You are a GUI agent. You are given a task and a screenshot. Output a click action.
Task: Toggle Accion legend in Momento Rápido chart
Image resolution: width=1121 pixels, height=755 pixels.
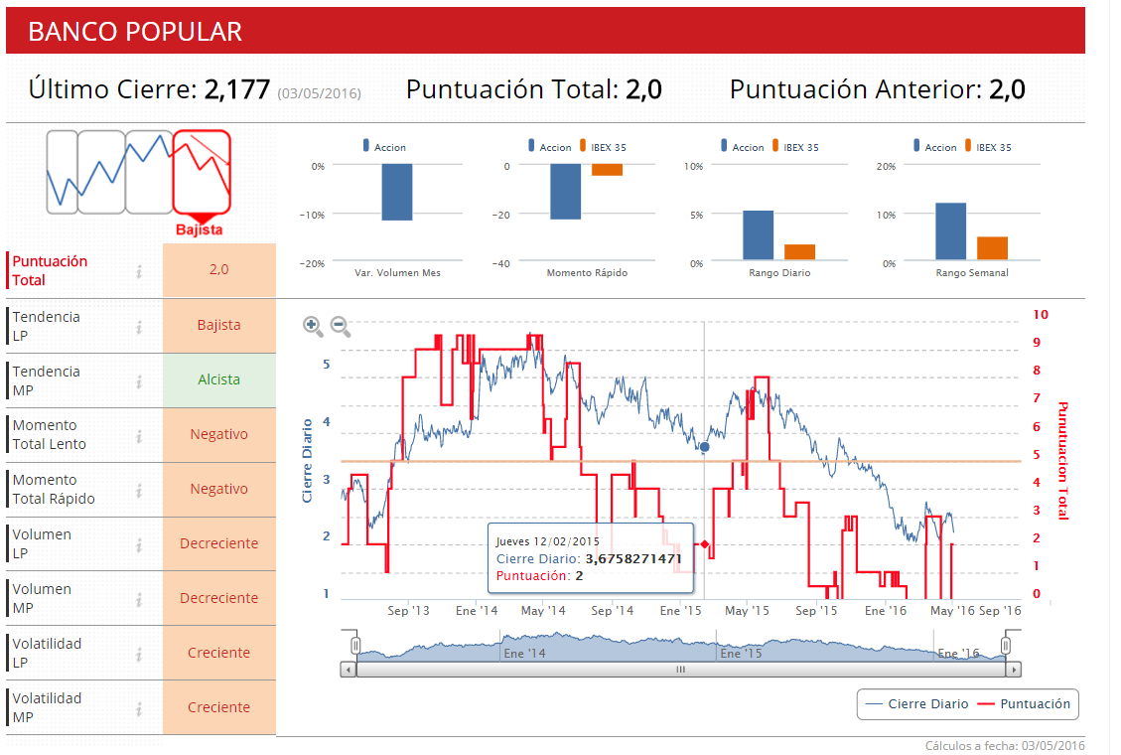[x=550, y=147]
